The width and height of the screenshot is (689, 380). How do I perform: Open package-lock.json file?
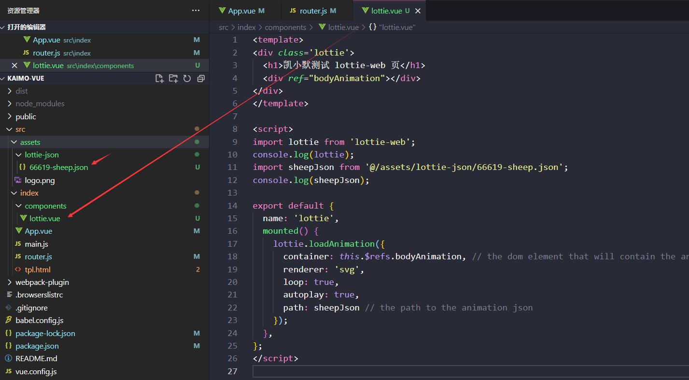click(x=104, y=333)
